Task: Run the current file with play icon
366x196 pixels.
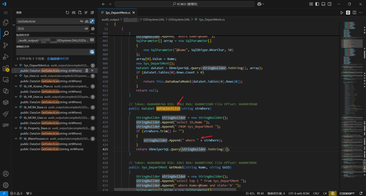Action: pos(342,13)
